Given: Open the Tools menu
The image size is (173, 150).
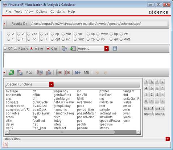Looking at the screenshot, I should [x=18, y=12].
